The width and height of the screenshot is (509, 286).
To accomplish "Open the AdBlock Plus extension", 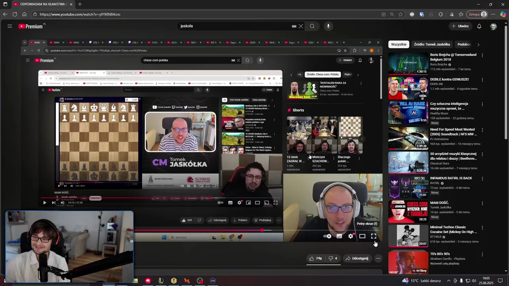I will (x=412, y=14).
